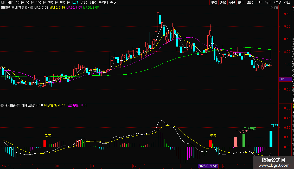Click the 2025年 label on time axis
Image resolution: width=294 pixels, height=169 pixels.
[6, 166]
